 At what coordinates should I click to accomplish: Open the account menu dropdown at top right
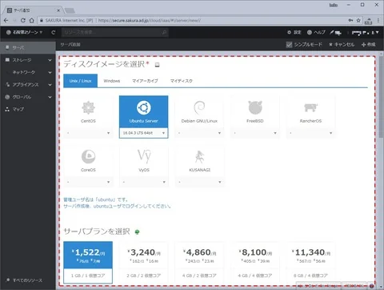365,33
